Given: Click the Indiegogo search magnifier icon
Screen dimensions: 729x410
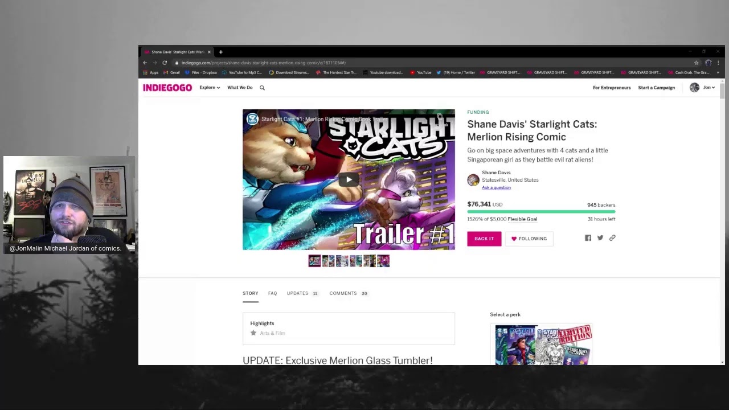Looking at the screenshot, I should click(262, 88).
